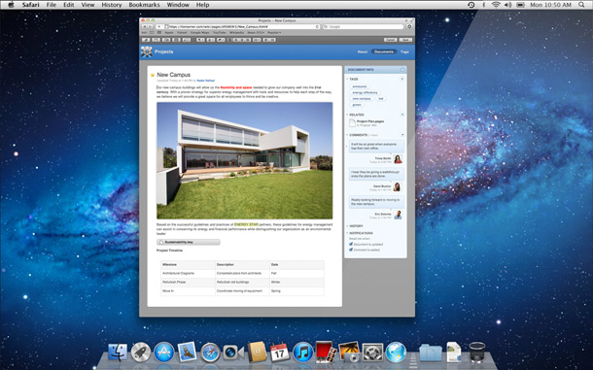
Task: Collapse the Comments section triangle
Action: (x=347, y=135)
